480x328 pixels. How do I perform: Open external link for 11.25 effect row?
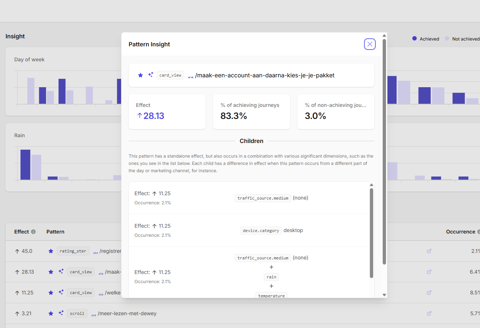tap(429, 293)
